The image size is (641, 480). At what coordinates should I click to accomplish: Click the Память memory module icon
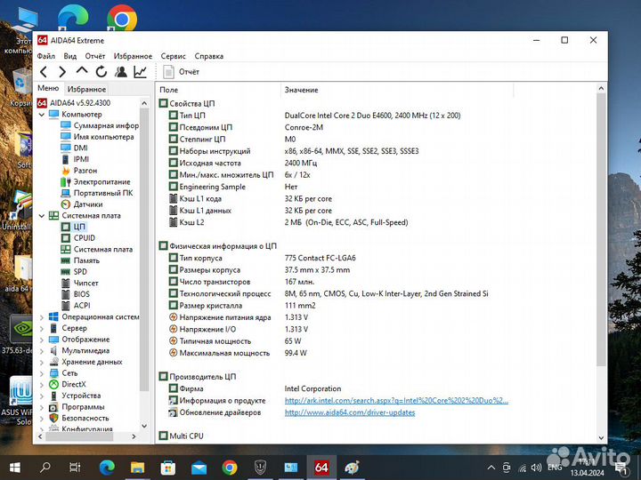pos(65,260)
